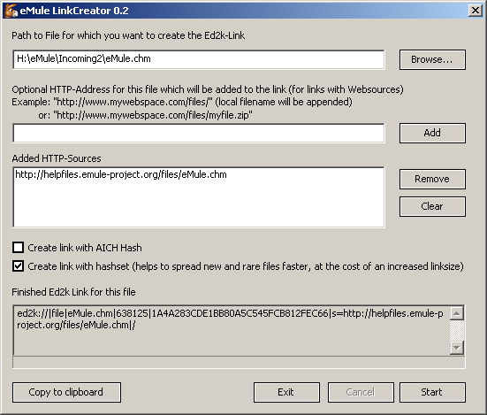The image size is (487, 415).
Task: Click the file path input field
Action: [x=199, y=59]
